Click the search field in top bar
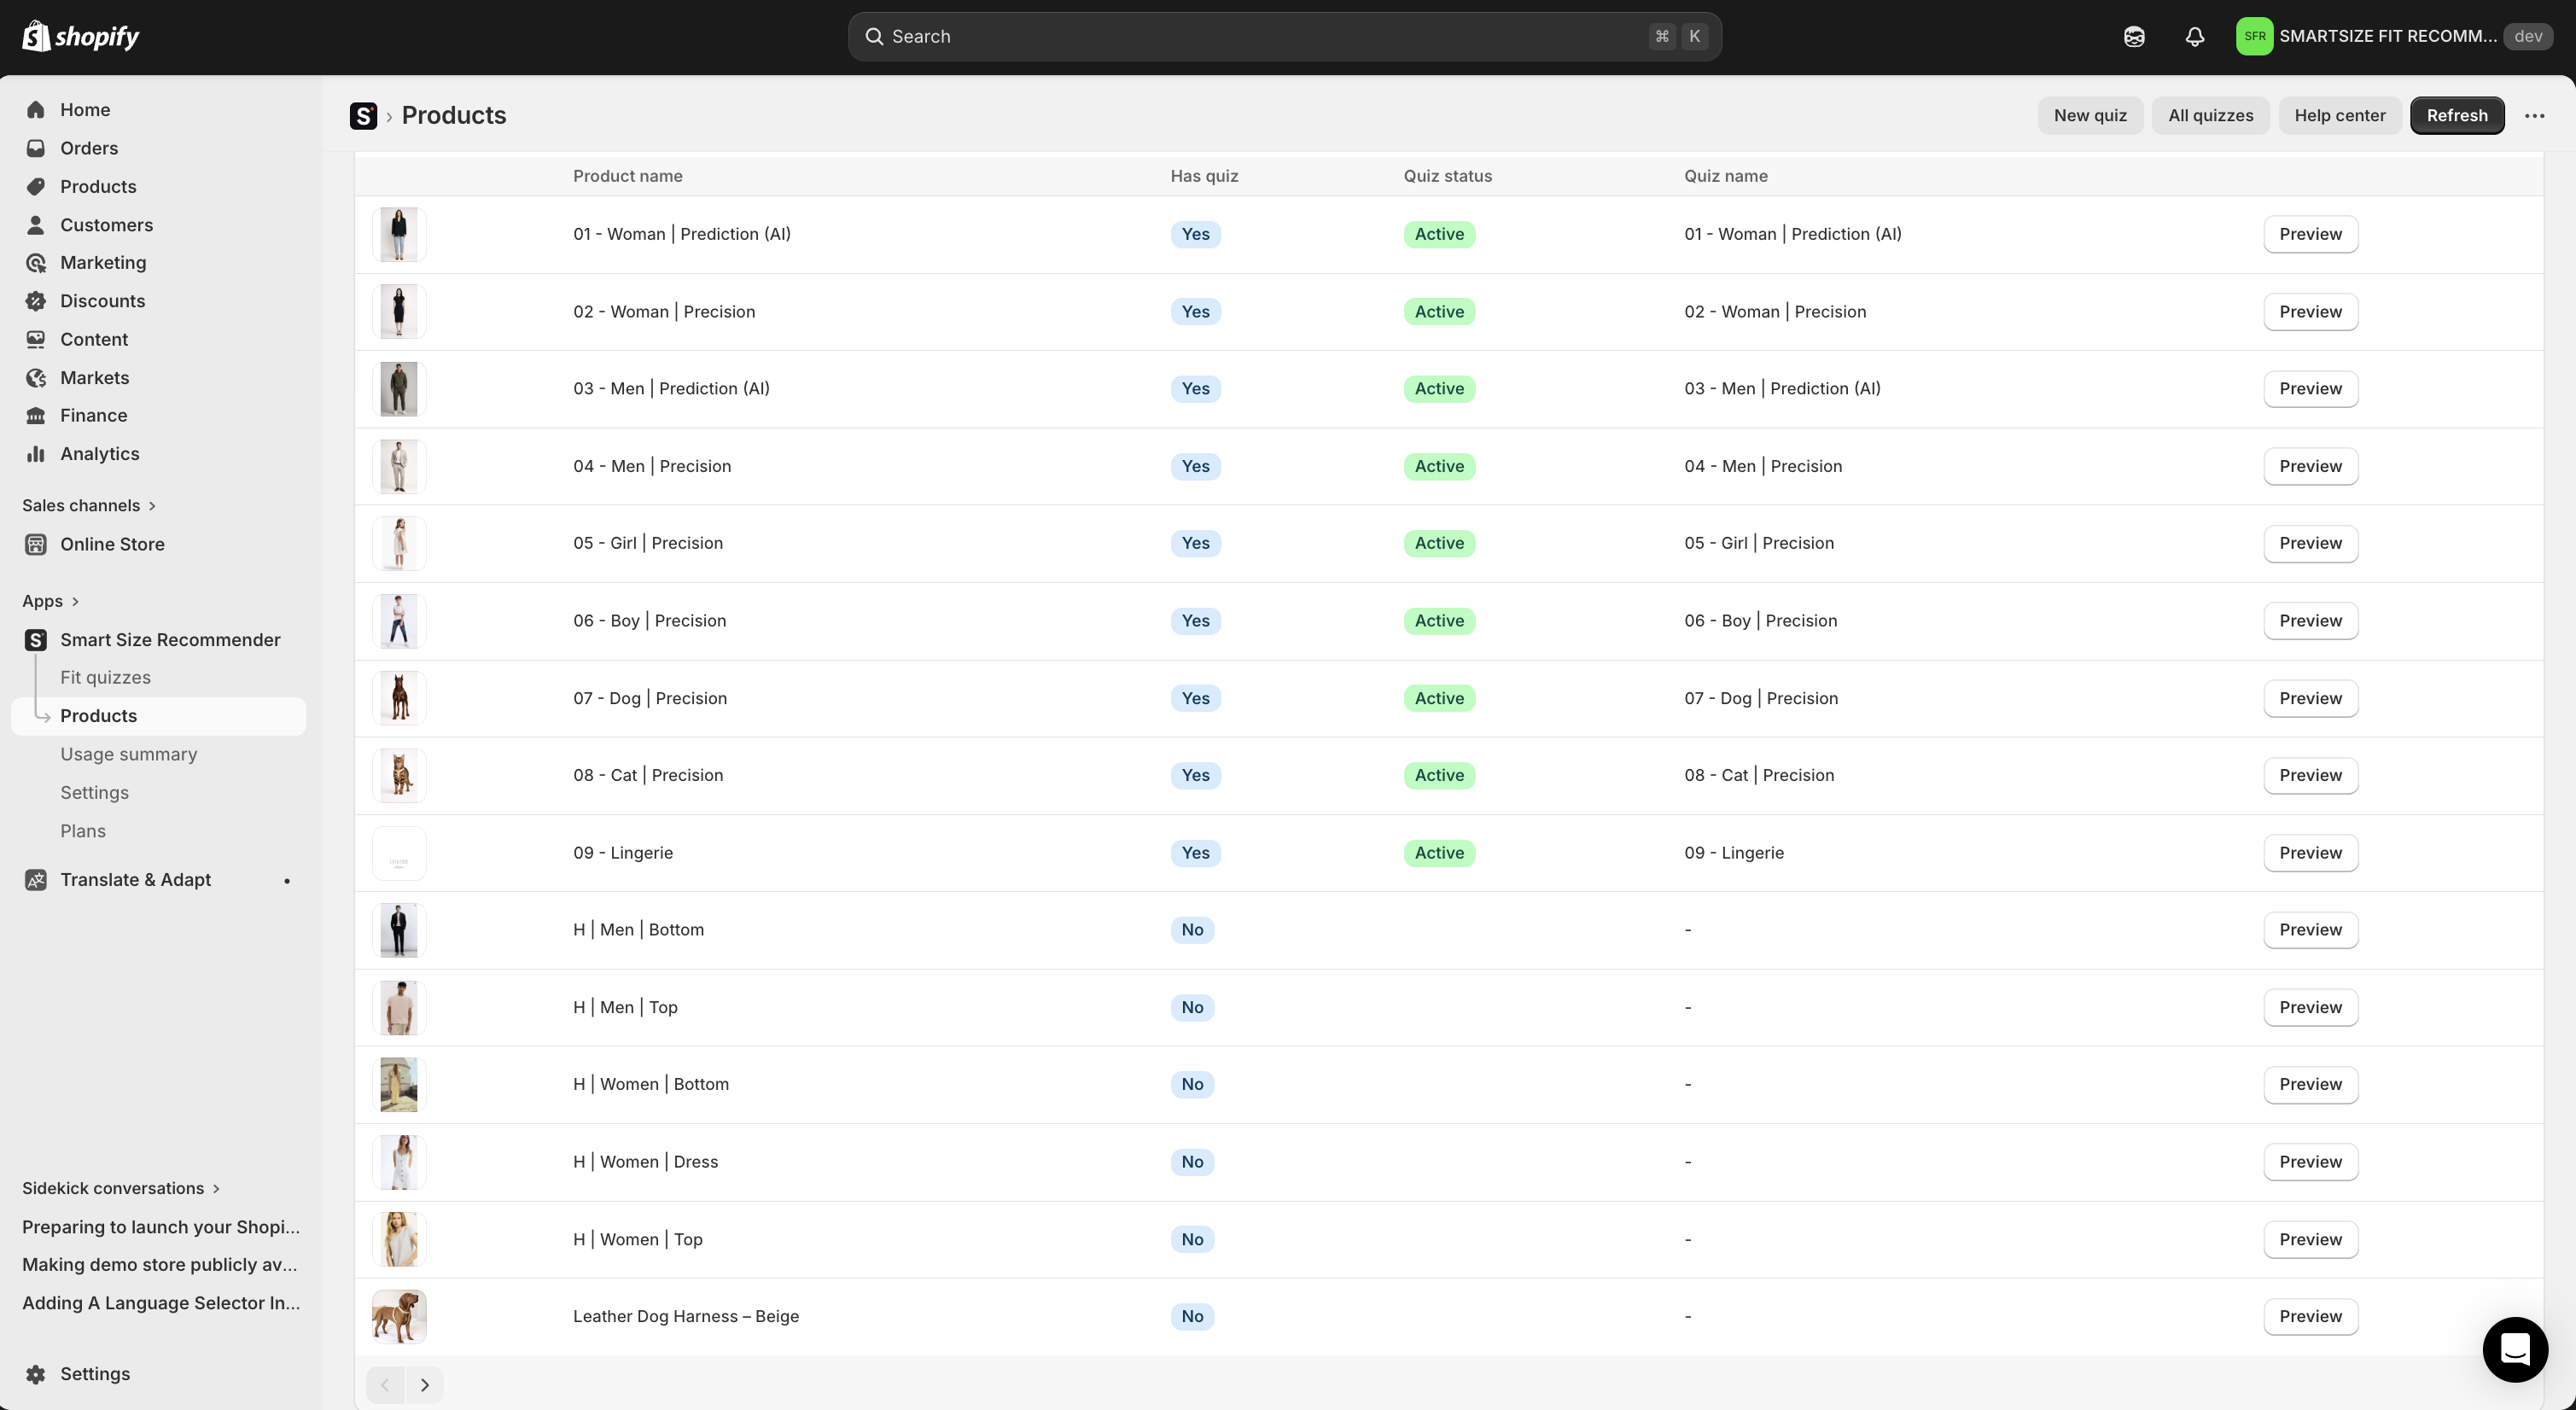This screenshot has height=1410, width=2576. tap(1284, 36)
